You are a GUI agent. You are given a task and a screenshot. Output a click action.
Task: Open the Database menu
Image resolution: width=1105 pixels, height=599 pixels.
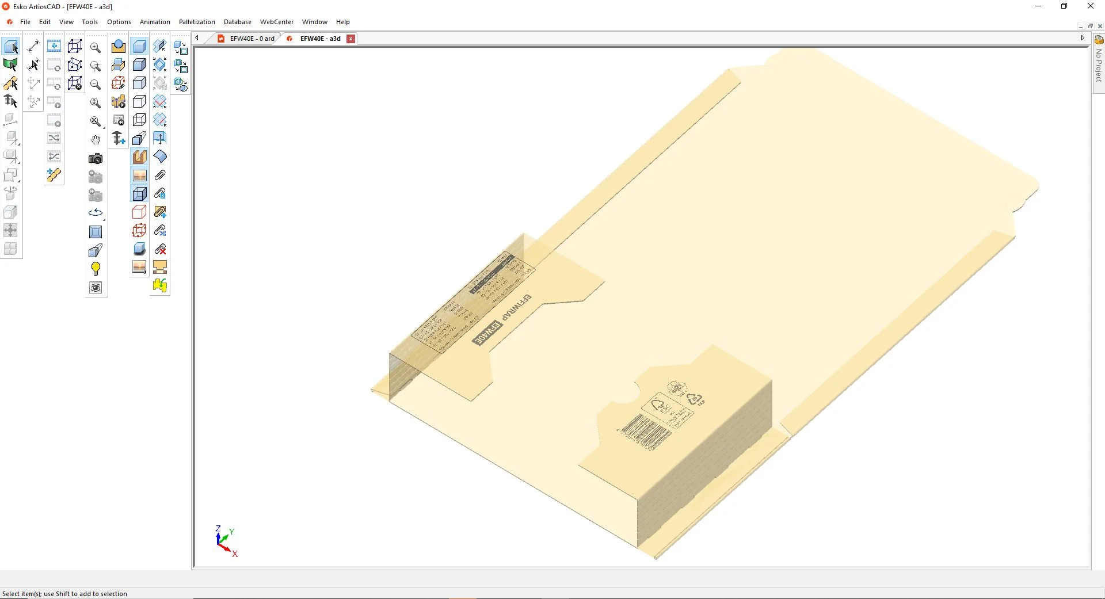tap(238, 22)
